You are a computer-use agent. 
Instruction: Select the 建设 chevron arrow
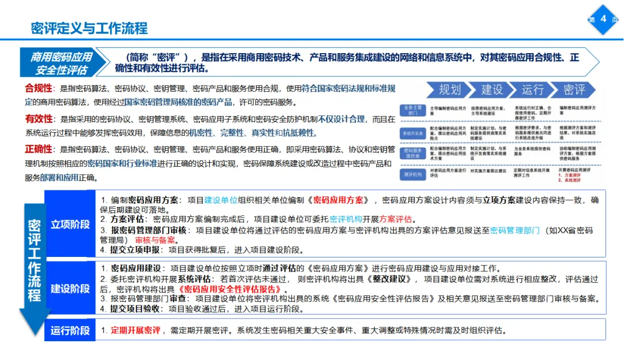[x=491, y=90]
